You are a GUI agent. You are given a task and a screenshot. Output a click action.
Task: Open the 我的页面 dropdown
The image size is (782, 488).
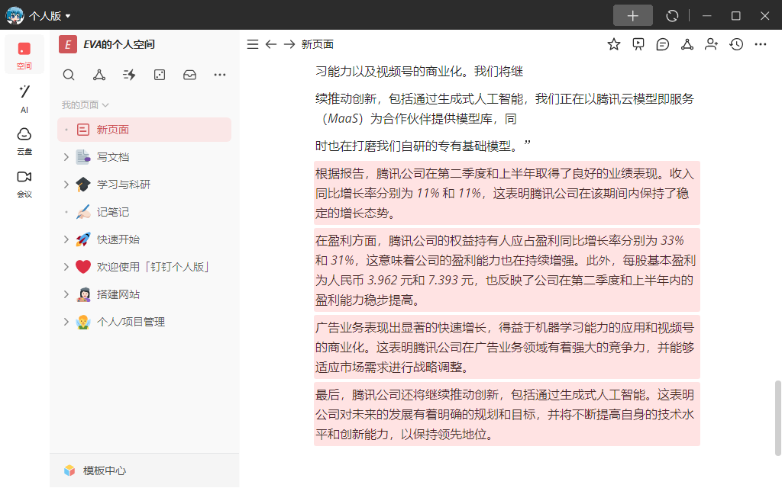pos(85,105)
